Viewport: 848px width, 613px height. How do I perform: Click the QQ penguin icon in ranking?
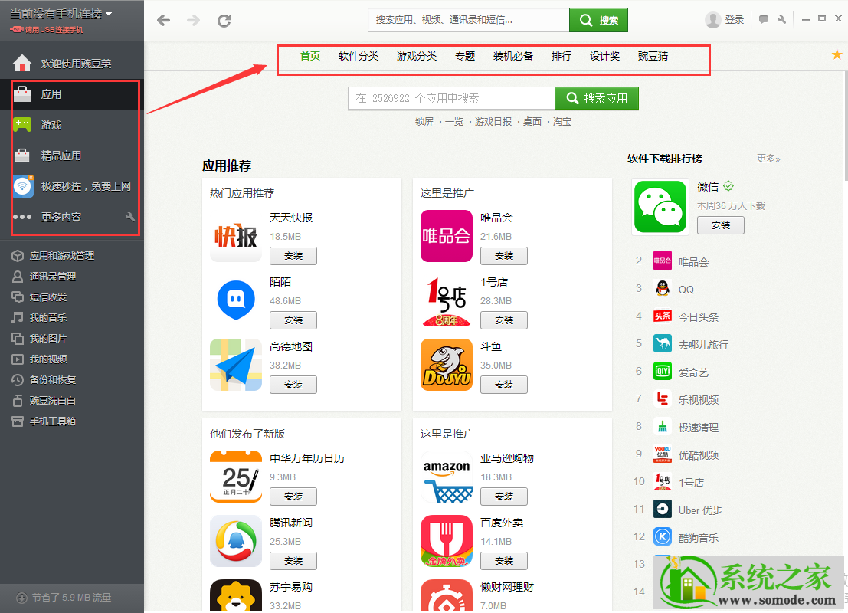pos(663,288)
